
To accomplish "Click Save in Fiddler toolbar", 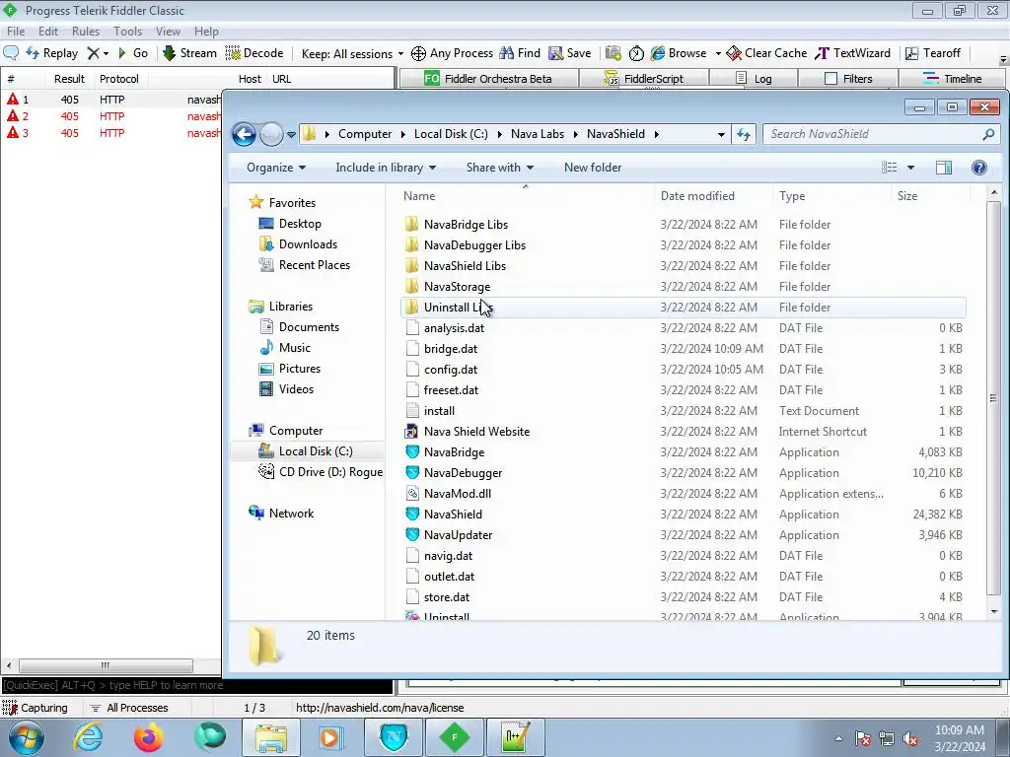I will [569, 53].
